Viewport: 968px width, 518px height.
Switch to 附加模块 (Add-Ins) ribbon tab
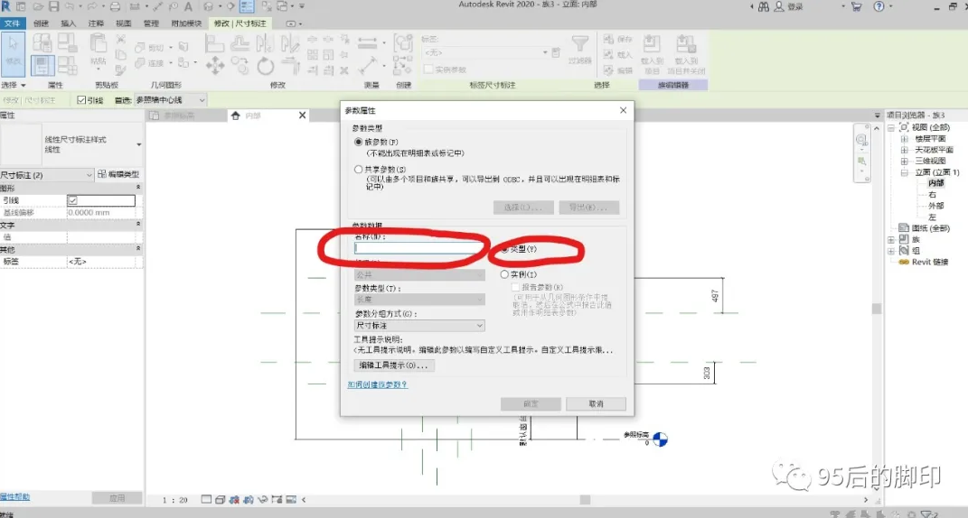tap(186, 23)
